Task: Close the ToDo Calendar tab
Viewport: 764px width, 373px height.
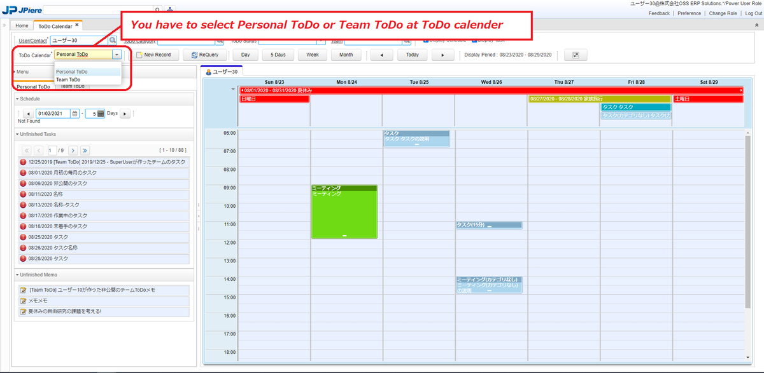Action: (77, 25)
